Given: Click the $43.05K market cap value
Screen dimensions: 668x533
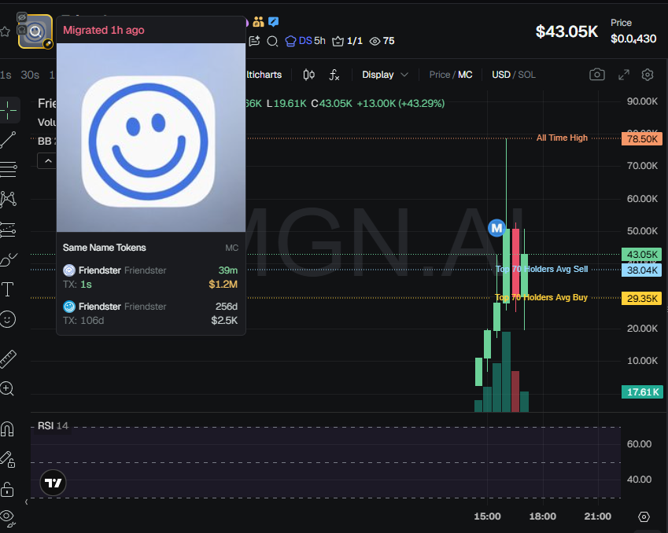Looking at the screenshot, I should coord(567,31).
